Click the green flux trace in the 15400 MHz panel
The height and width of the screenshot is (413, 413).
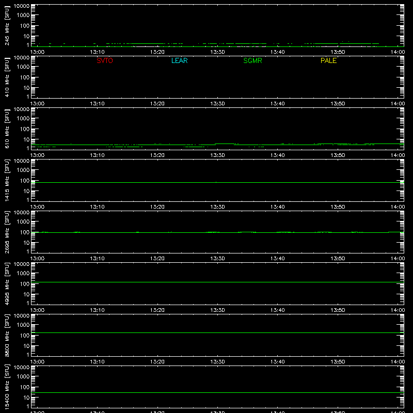coord(217,393)
